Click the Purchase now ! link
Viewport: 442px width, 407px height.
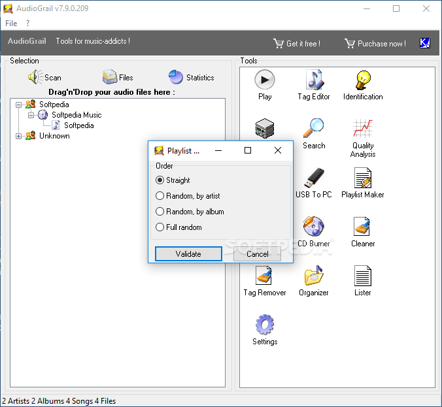pos(382,44)
